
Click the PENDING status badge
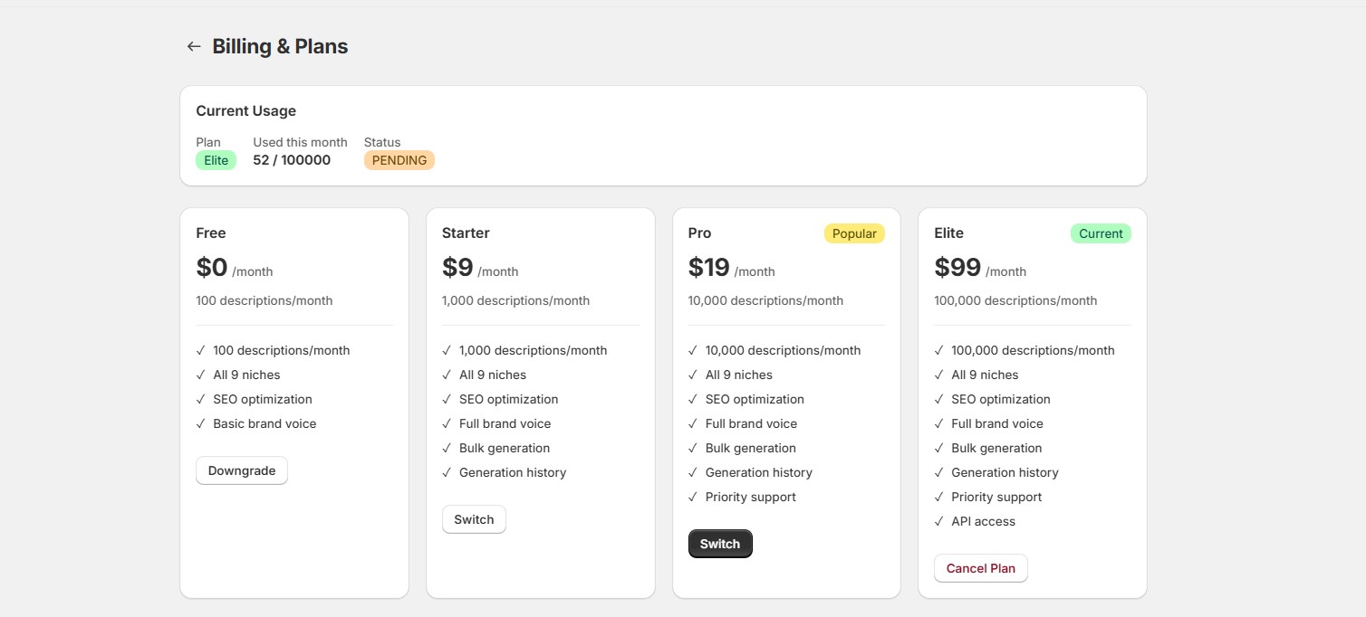[399, 159]
